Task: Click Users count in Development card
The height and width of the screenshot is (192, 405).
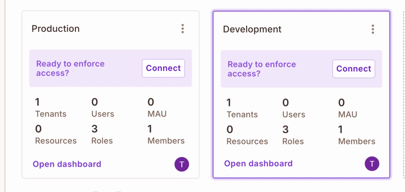Action: coord(294,108)
